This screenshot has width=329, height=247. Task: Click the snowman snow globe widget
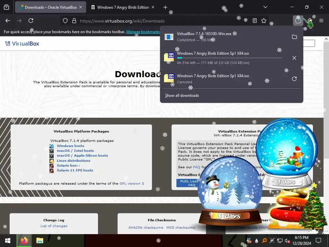pos(230,191)
